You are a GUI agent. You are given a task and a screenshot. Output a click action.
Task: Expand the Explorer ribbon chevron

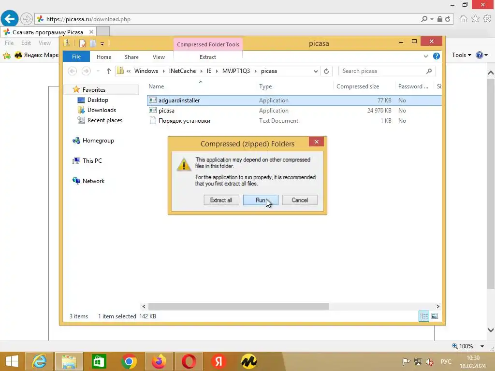pos(425,56)
